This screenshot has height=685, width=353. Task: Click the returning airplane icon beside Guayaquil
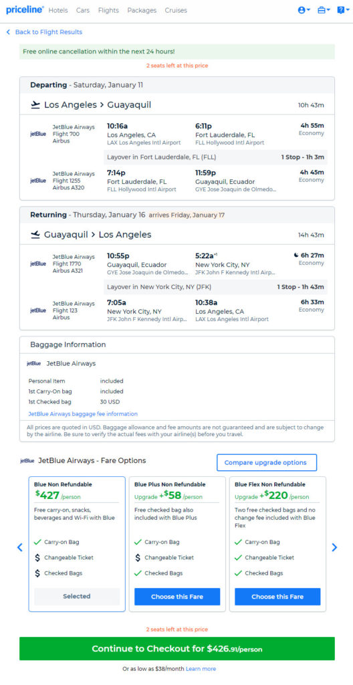35,235
